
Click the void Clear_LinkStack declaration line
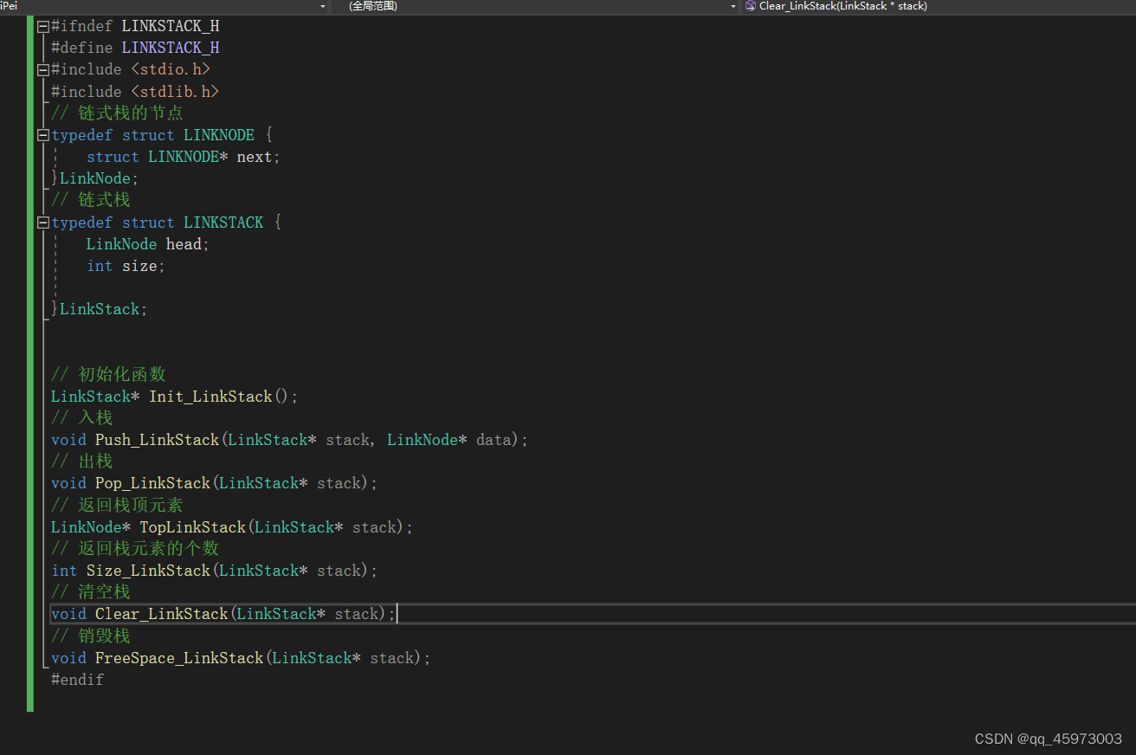pos(223,614)
